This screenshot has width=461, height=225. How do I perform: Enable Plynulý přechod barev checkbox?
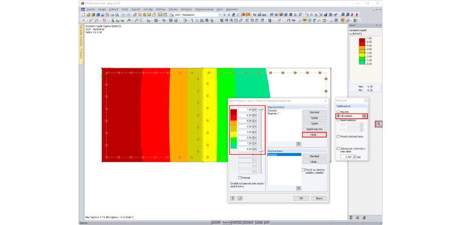[338, 137]
